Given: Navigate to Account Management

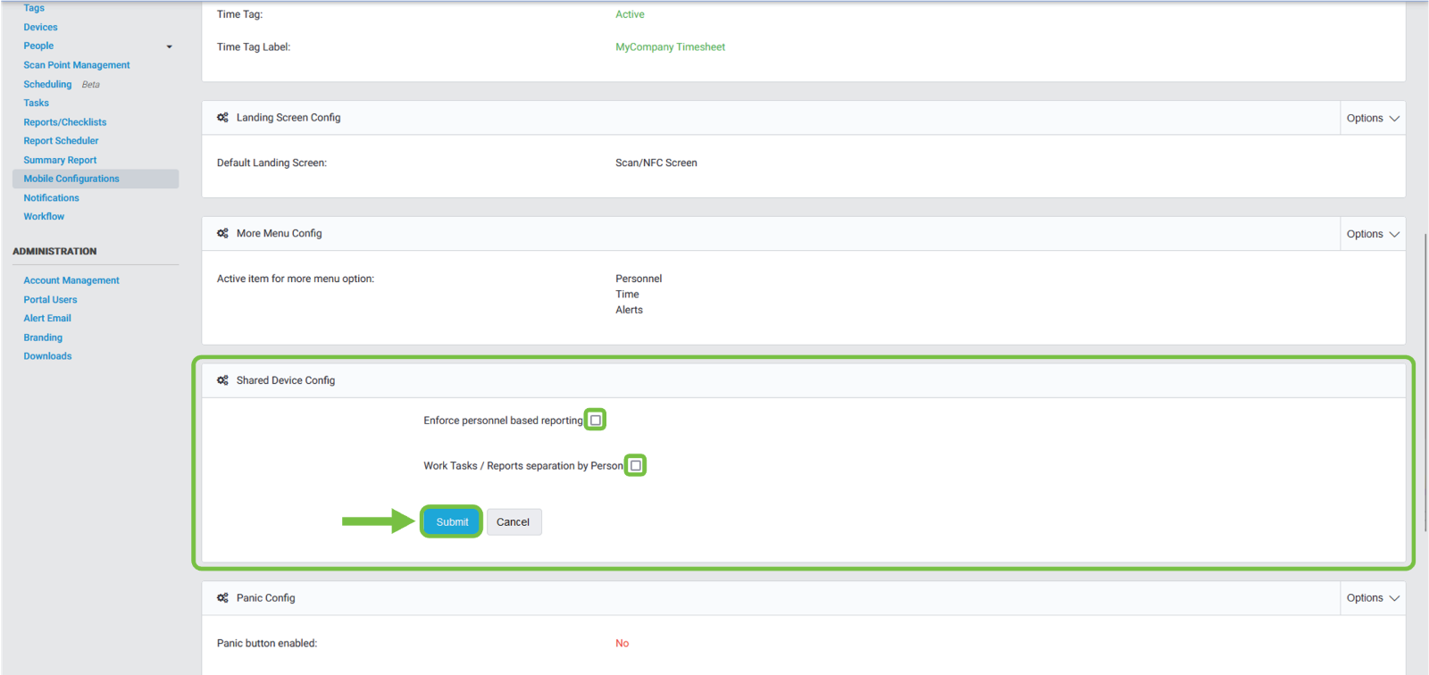Looking at the screenshot, I should coord(71,280).
